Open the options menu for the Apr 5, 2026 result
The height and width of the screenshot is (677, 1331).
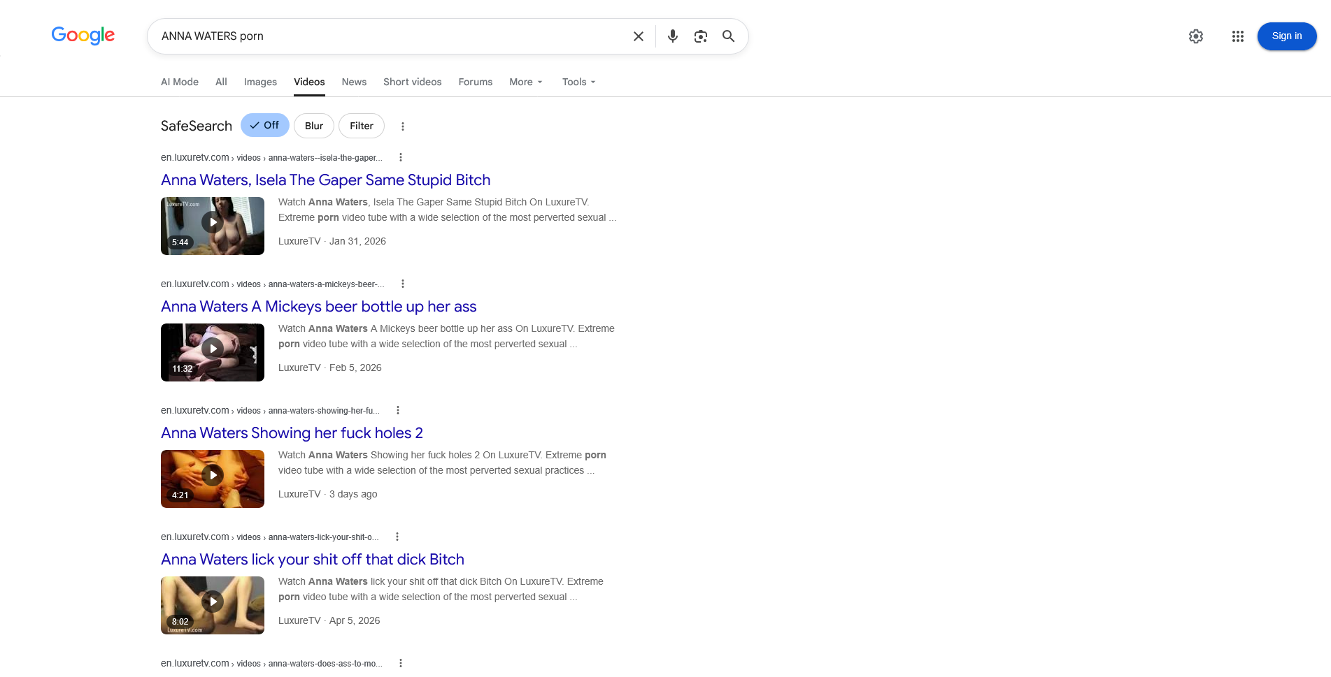[397, 537]
